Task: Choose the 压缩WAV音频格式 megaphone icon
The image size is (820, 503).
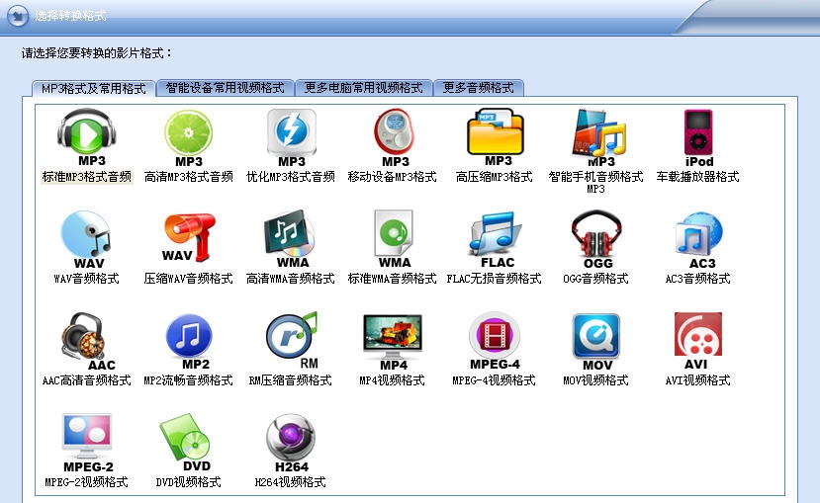Action: (x=189, y=237)
